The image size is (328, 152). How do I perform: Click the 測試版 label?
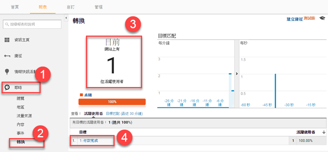coord(309,18)
